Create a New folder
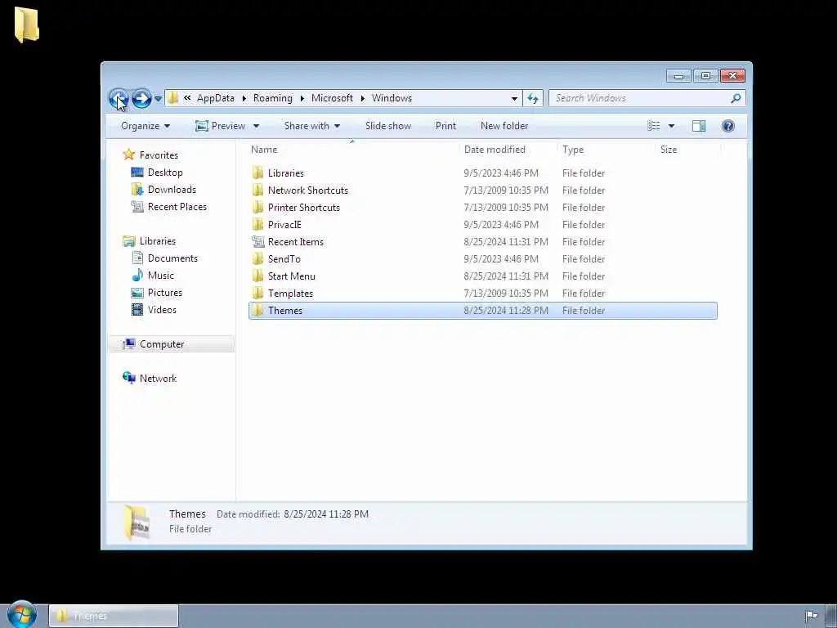 [x=504, y=126]
